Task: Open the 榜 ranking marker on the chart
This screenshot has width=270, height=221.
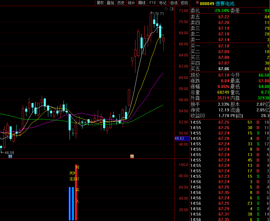Action: [132, 156]
